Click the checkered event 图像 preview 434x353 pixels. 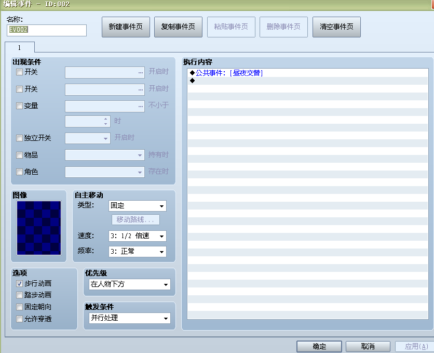click(x=39, y=228)
